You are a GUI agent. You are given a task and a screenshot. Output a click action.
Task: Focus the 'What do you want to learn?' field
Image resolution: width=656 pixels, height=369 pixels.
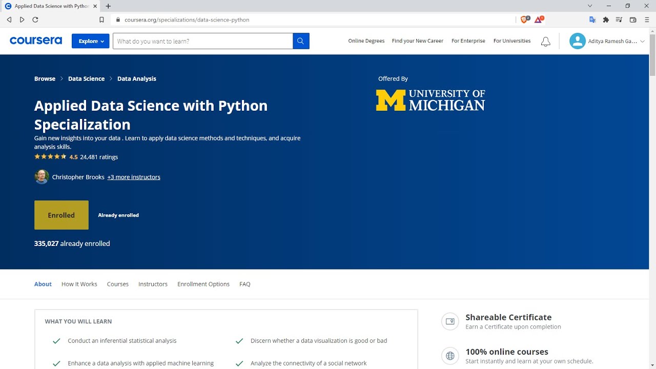[203, 41]
